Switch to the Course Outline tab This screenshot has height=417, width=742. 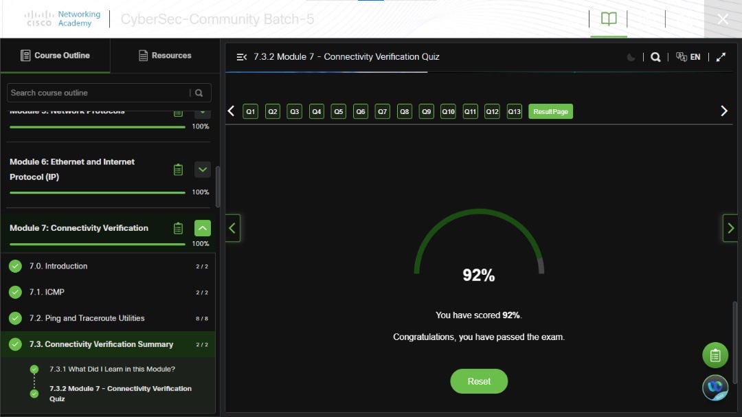click(x=56, y=56)
